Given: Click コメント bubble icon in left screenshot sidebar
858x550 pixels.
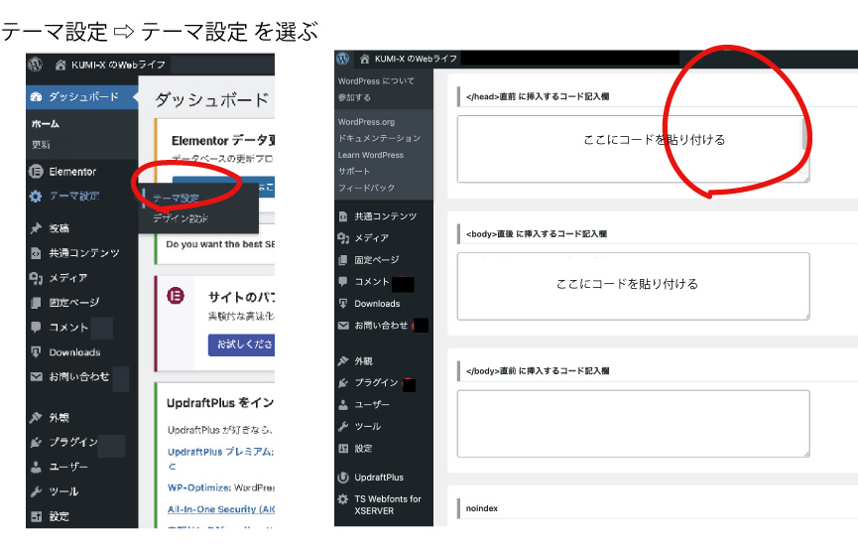Looking at the screenshot, I should coord(36,327).
